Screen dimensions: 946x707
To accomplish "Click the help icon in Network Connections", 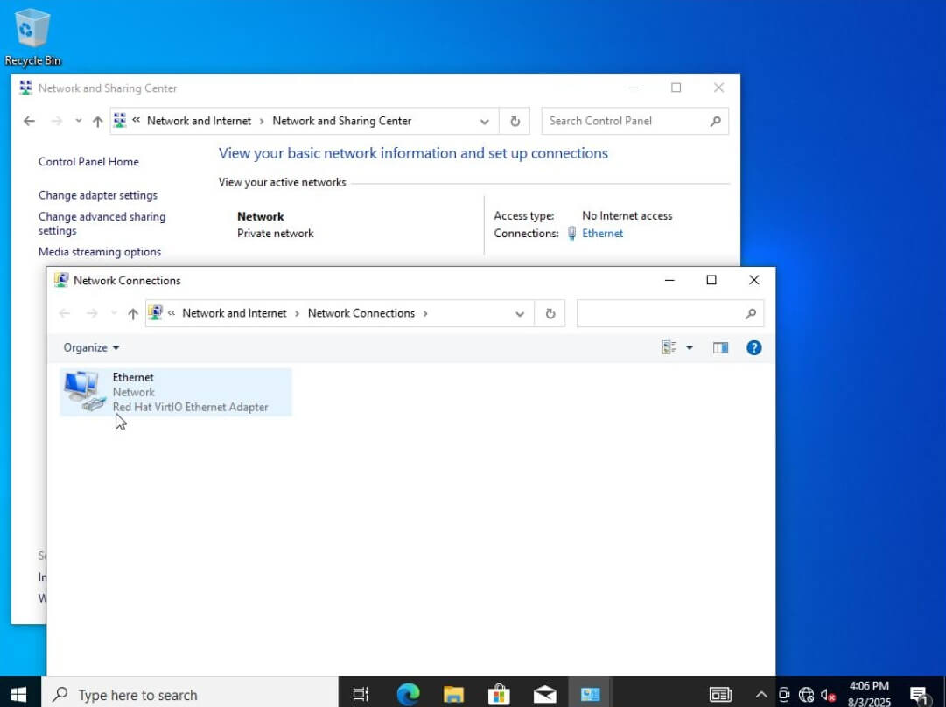I will tap(753, 347).
